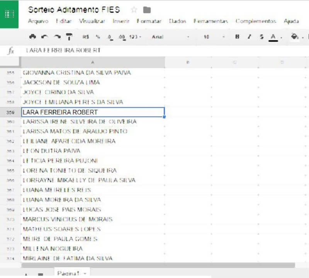Toggle italic formatting

249,37
